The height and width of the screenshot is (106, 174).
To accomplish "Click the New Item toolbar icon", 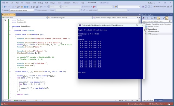I will pos(17,7).
